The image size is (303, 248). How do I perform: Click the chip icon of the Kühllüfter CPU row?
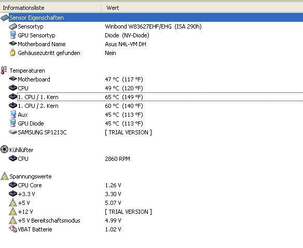point(13,159)
